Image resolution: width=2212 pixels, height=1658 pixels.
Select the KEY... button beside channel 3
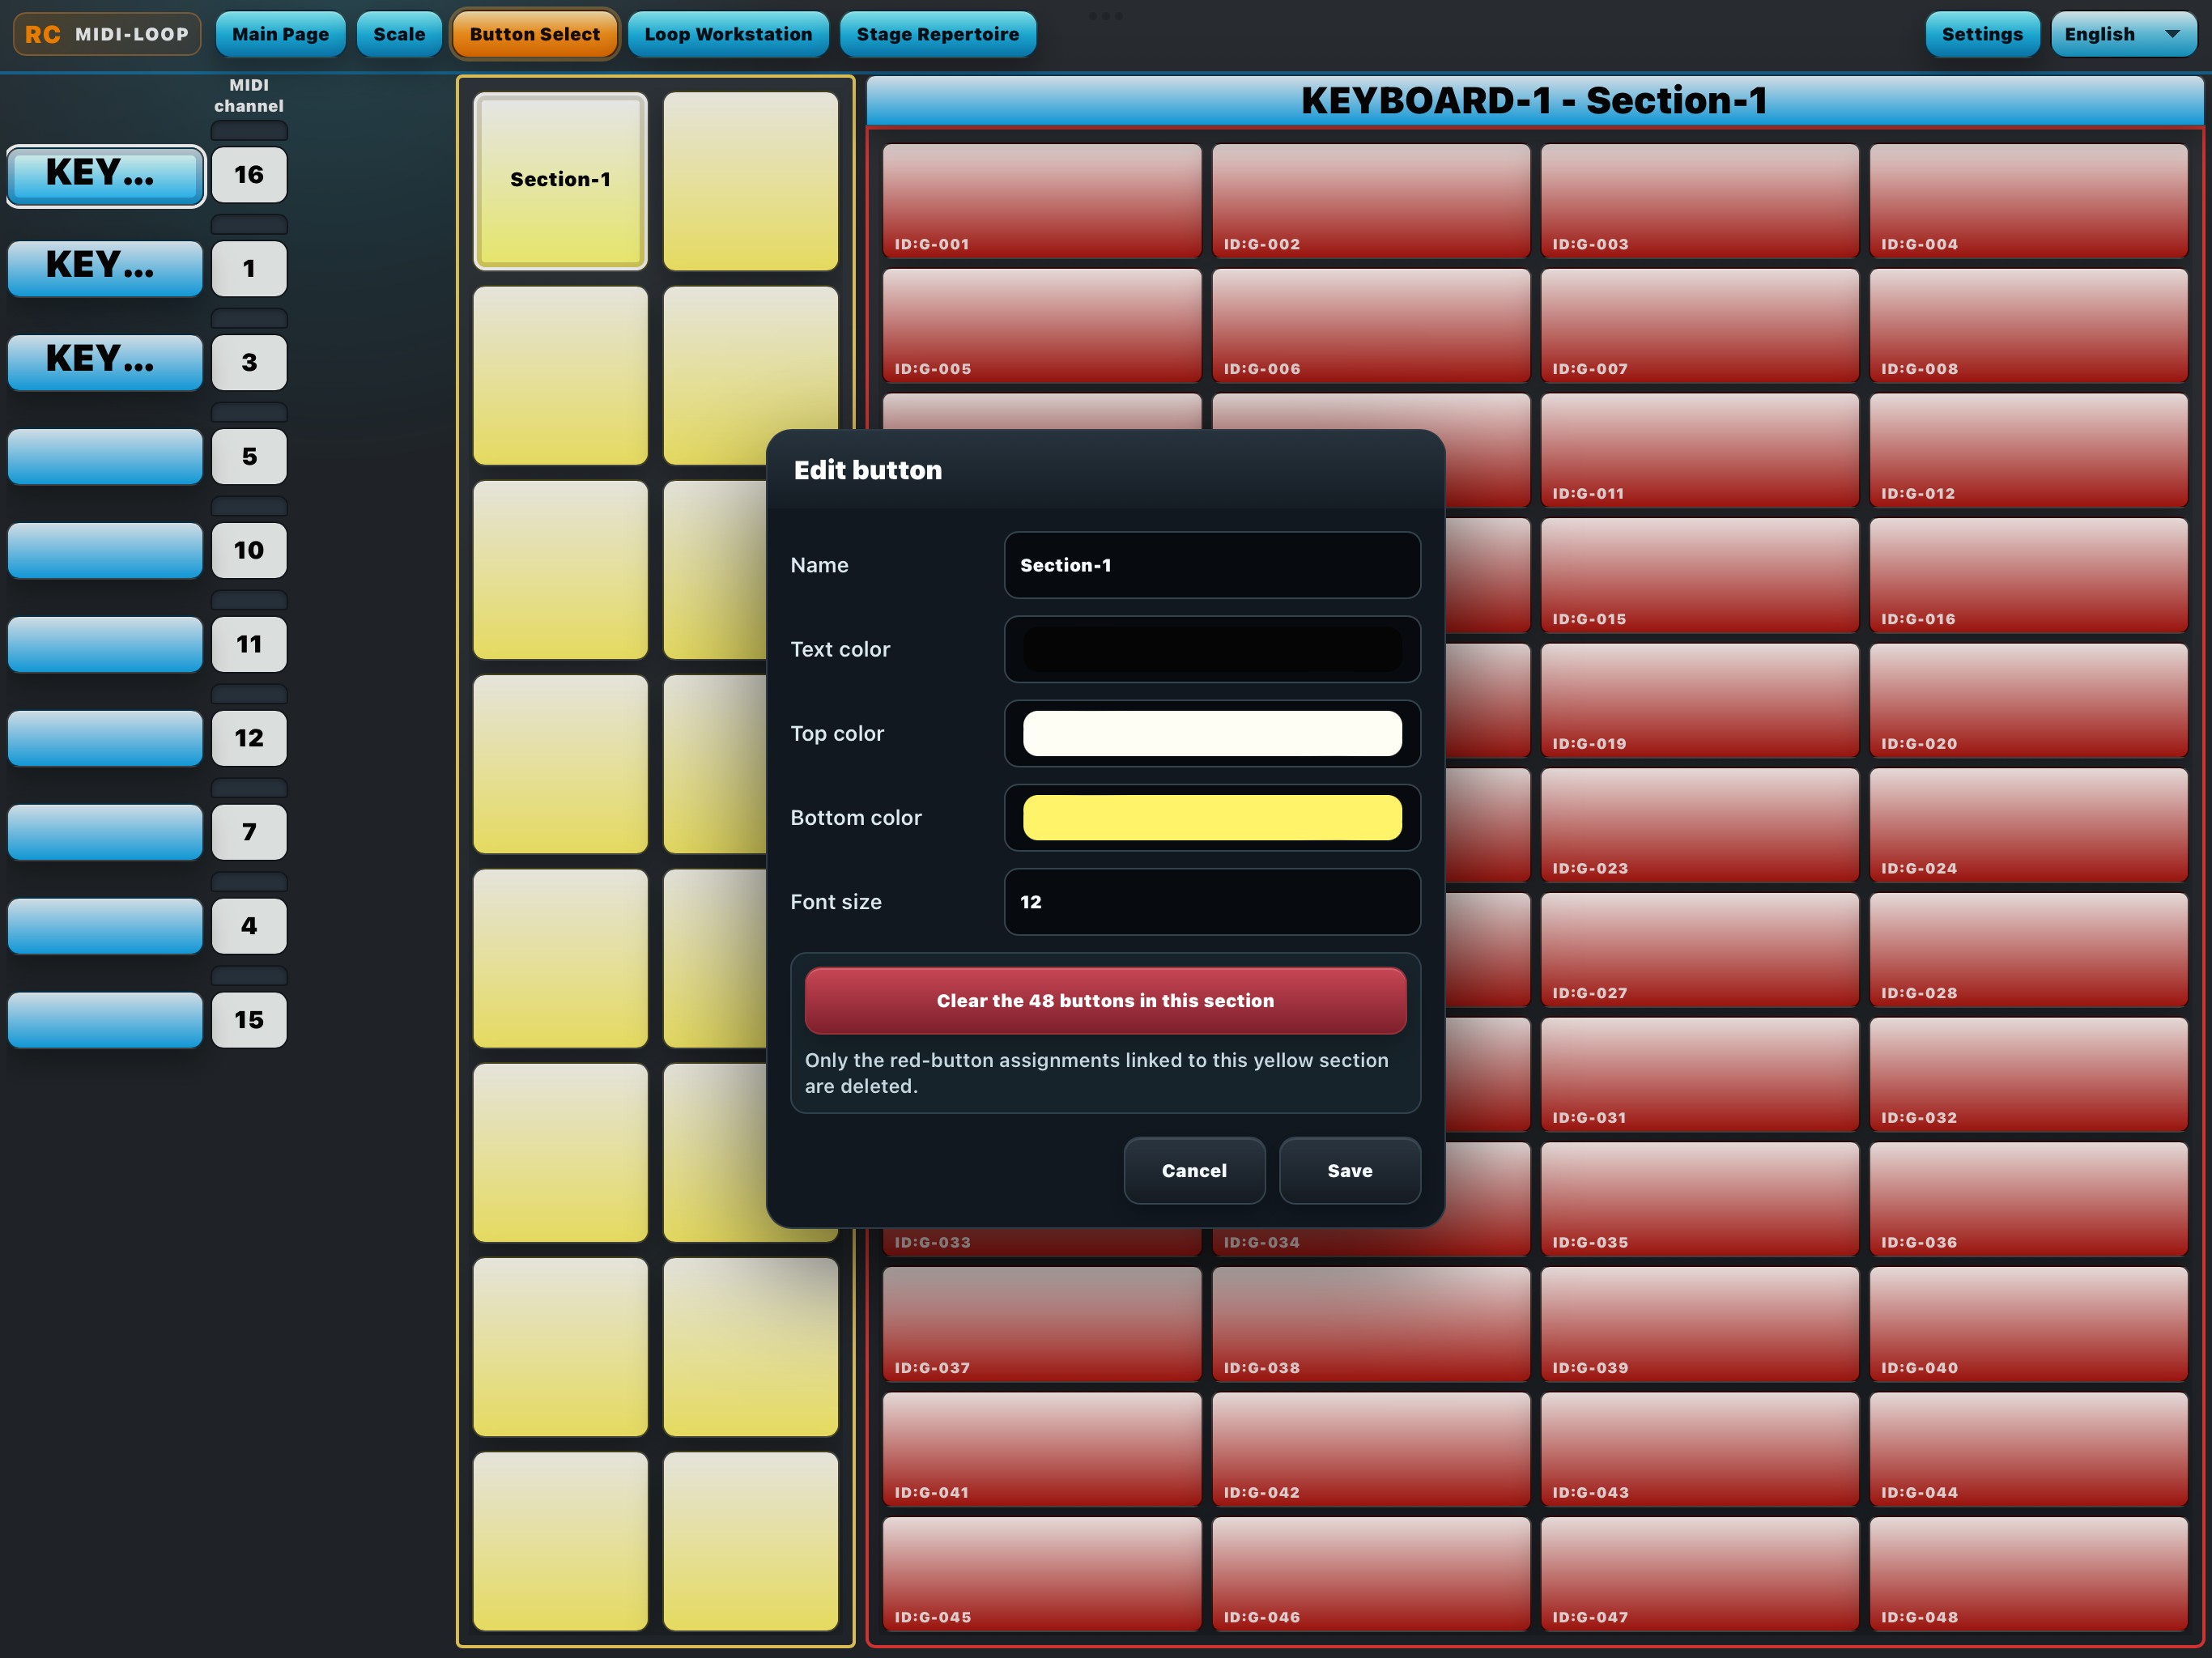click(x=105, y=362)
